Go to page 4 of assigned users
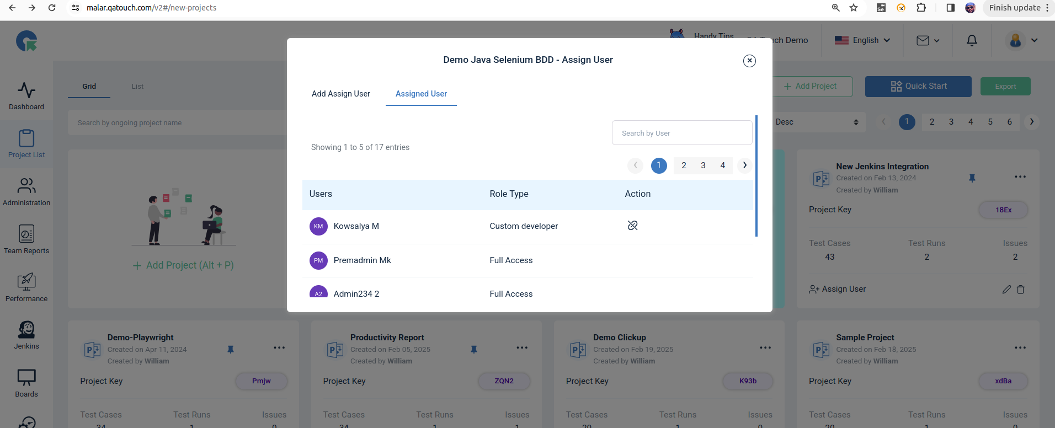The width and height of the screenshot is (1055, 428). coord(723,165)
